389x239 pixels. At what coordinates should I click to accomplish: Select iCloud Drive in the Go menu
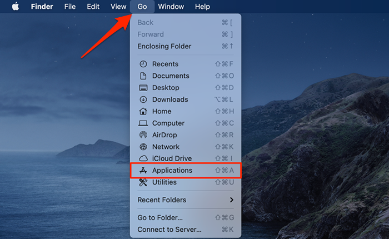coord(186,158)
